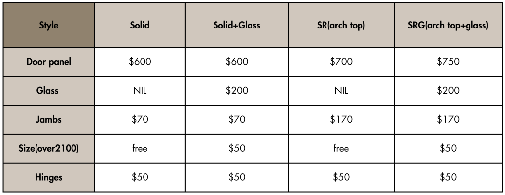
Task: Select the Glass row label
Action: [49, 91]
